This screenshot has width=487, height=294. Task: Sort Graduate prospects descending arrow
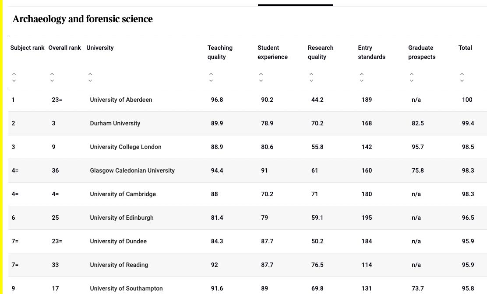pyautogui.click(x=412, y=81)
